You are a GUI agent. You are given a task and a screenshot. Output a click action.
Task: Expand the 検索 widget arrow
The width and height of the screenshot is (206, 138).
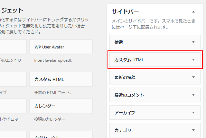tap(193, 42)
